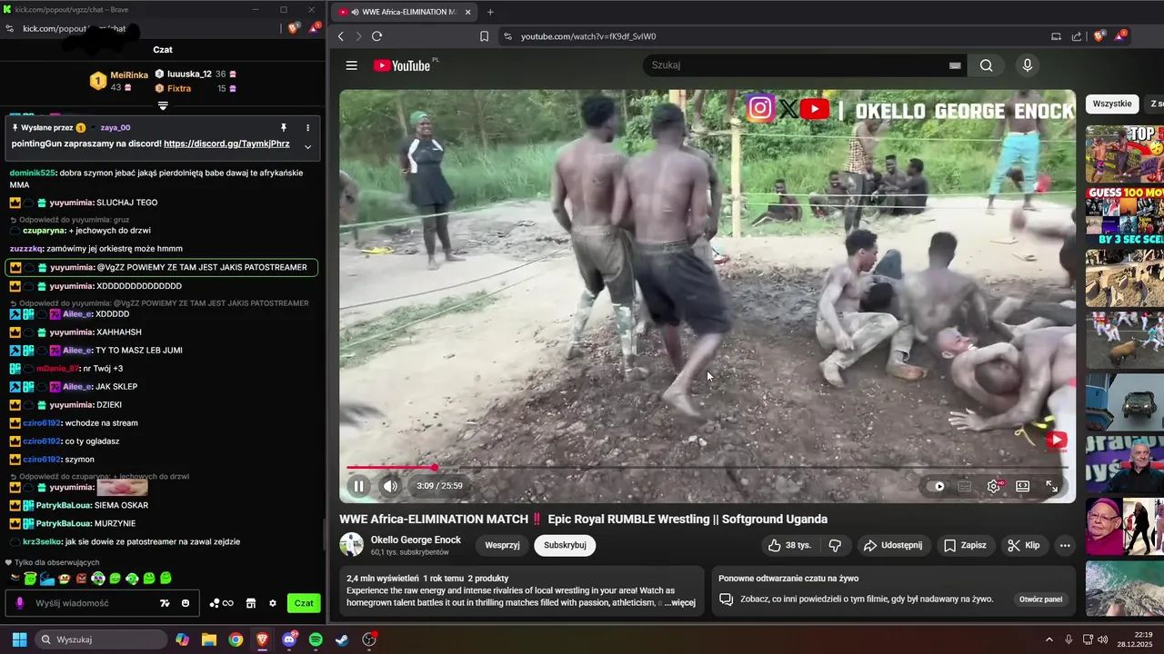Show hidden system tray icons chevron
Image resolution: width=1164 pixels, height=654 pixels.
tap(1049, 639)
